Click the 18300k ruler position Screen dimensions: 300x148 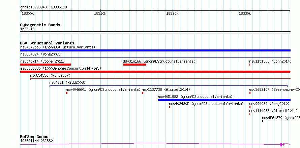pos(28,13)
